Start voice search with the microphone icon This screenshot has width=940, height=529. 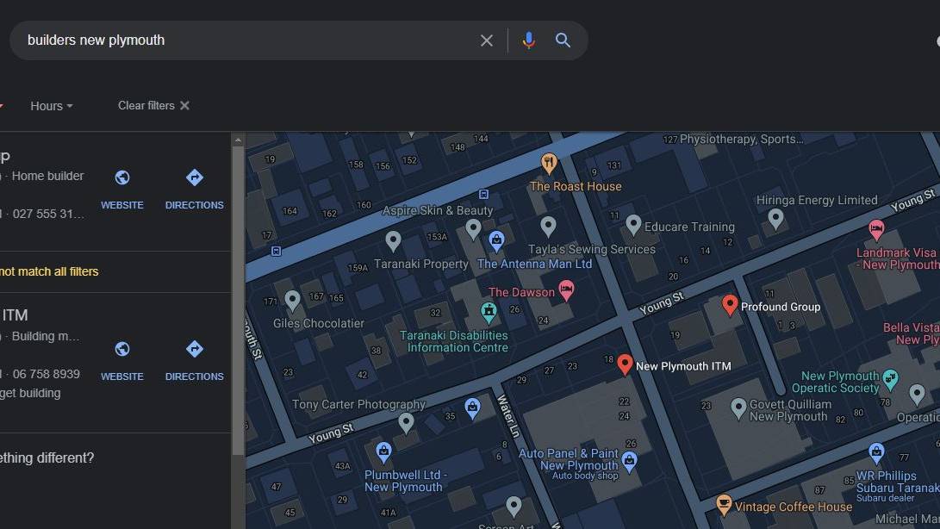(x=528, y=40)
